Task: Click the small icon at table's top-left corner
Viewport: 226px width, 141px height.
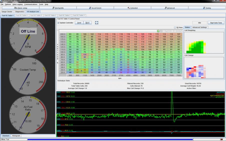Action: [58, 30]
